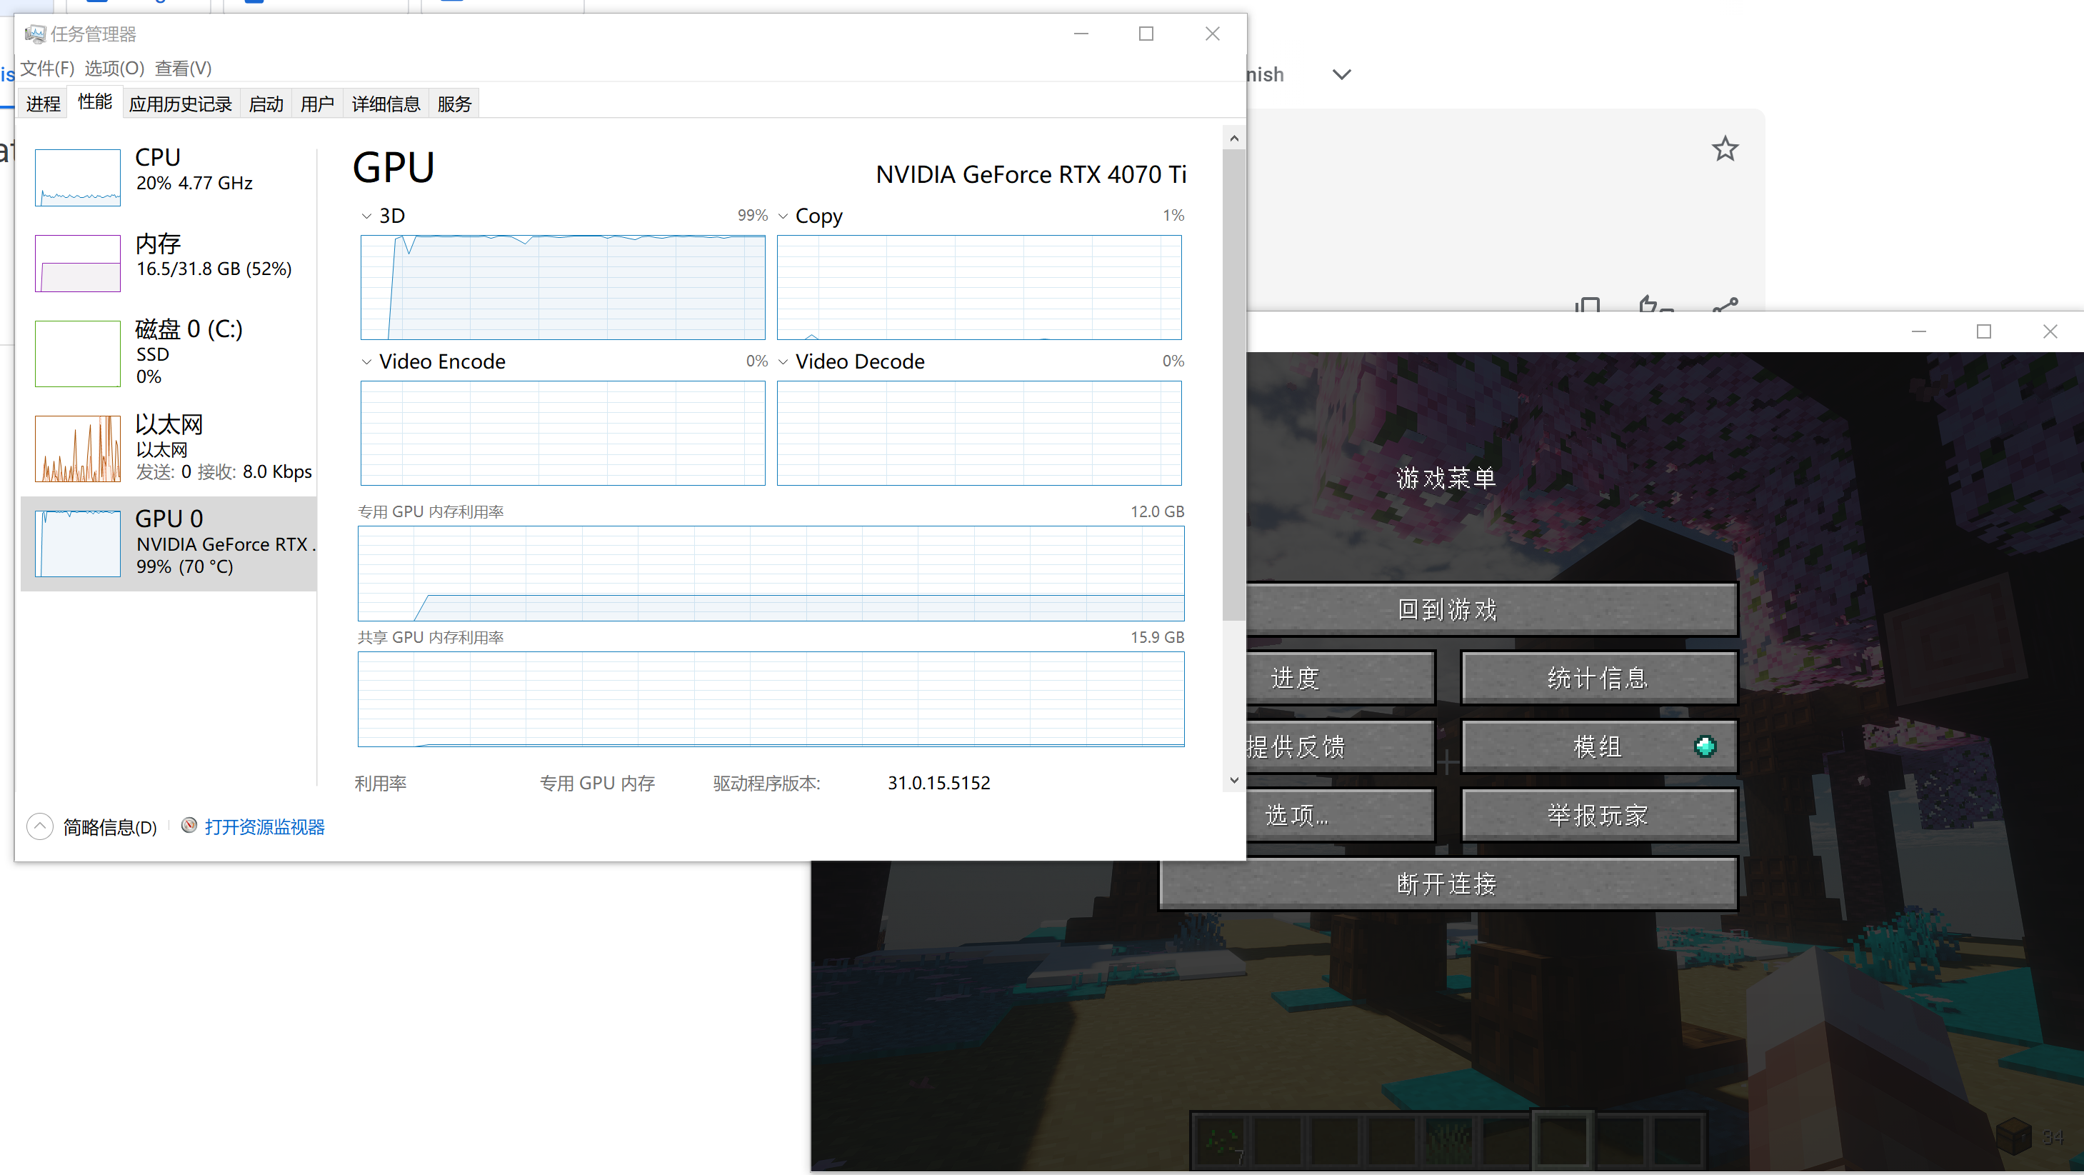
Task: Open the 选项(O) menu
Action: (x=114, y=68)
